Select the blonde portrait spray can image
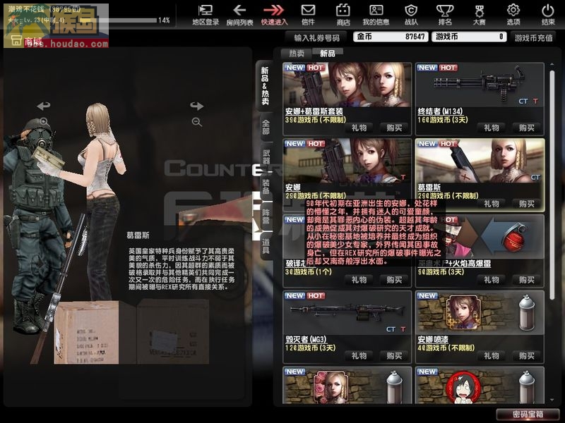The image size is (565, 423). point(347,386)
